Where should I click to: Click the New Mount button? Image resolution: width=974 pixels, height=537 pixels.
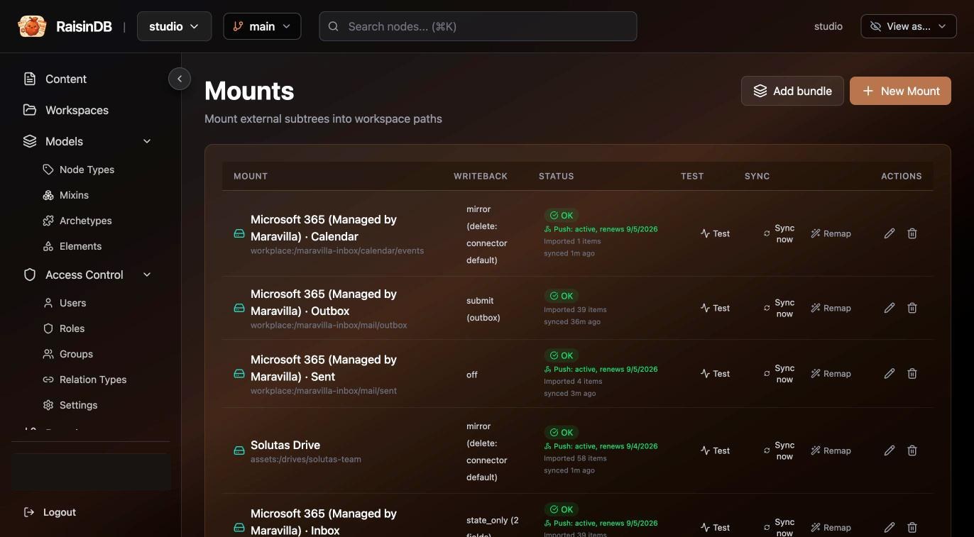point(900,91)
